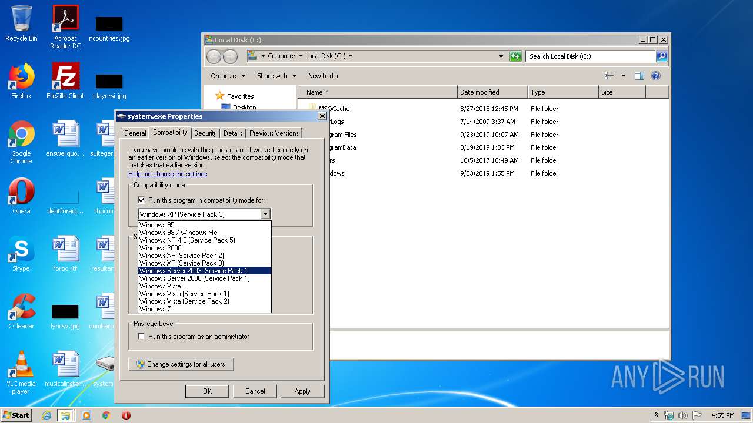Viewport: 753px width, 423px height.
Task: Click the Start button
Action: coord(16,415)
